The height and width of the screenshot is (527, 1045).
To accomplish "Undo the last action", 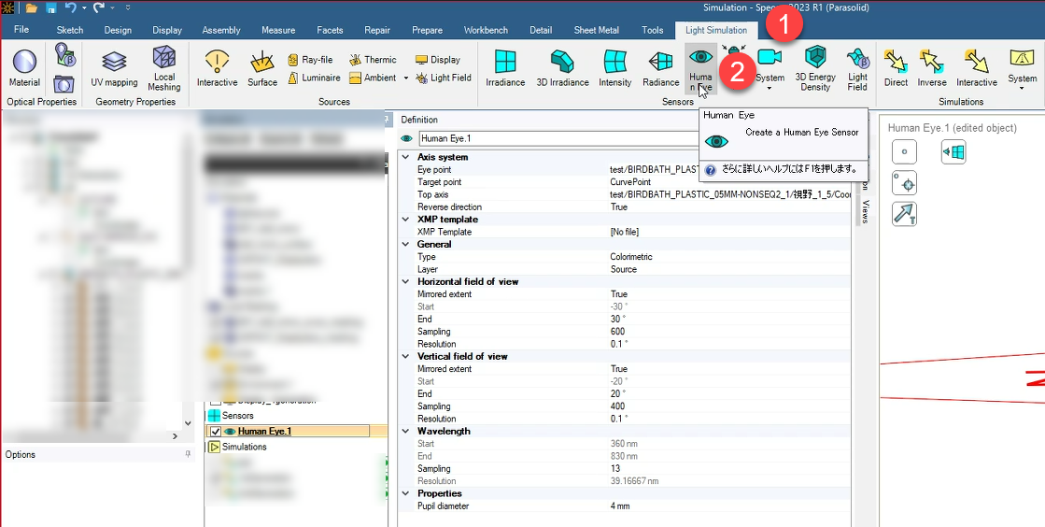I will point(71,8).
